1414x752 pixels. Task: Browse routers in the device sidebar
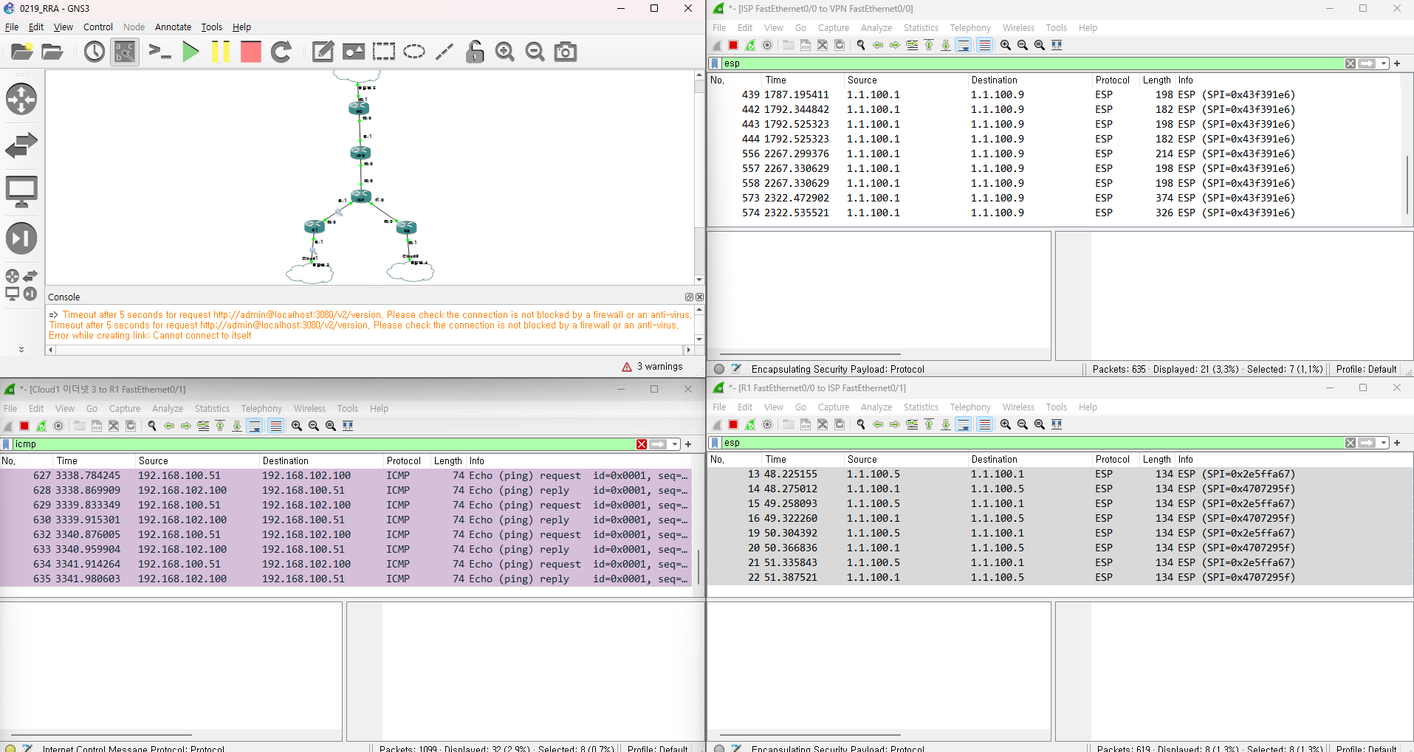tap(21, 99)
